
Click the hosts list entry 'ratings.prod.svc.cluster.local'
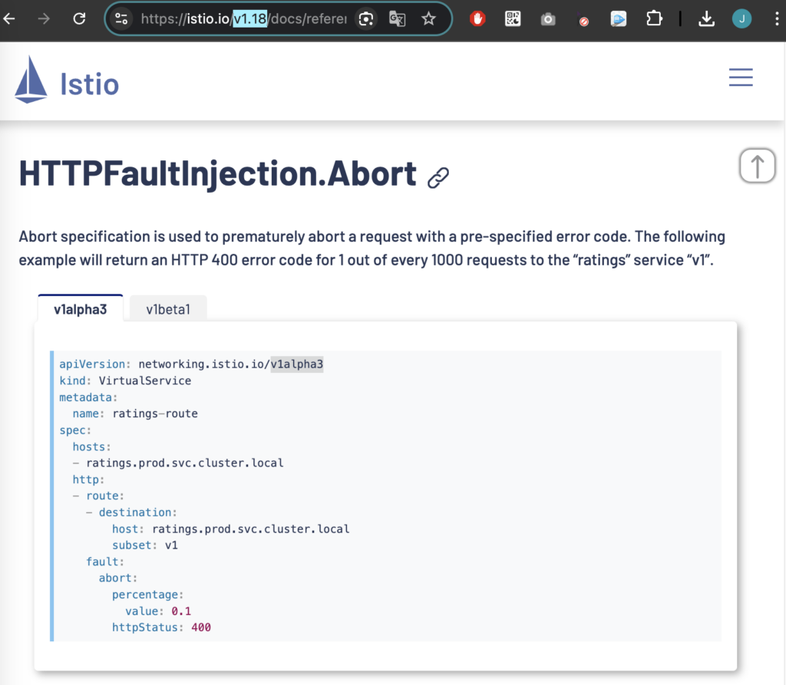(x=184, y=463)
